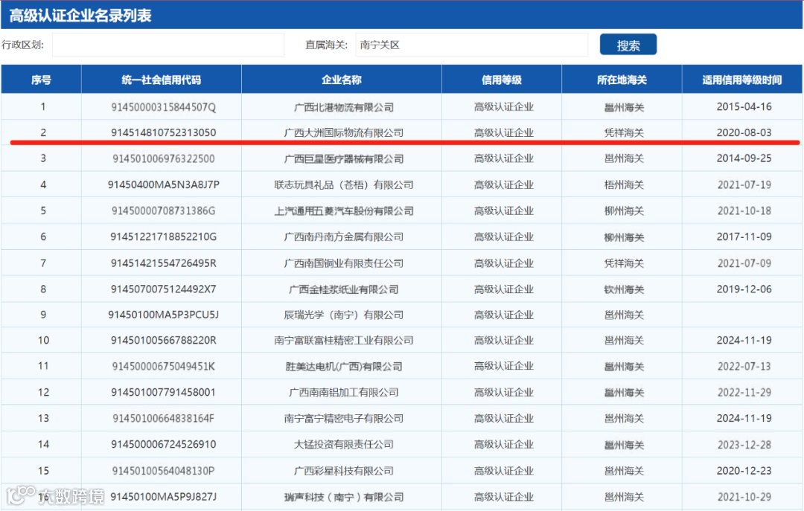Screen dimensions: 804x511
Task: Click the 企业名称 column header
Action: (x=341, y=80)
